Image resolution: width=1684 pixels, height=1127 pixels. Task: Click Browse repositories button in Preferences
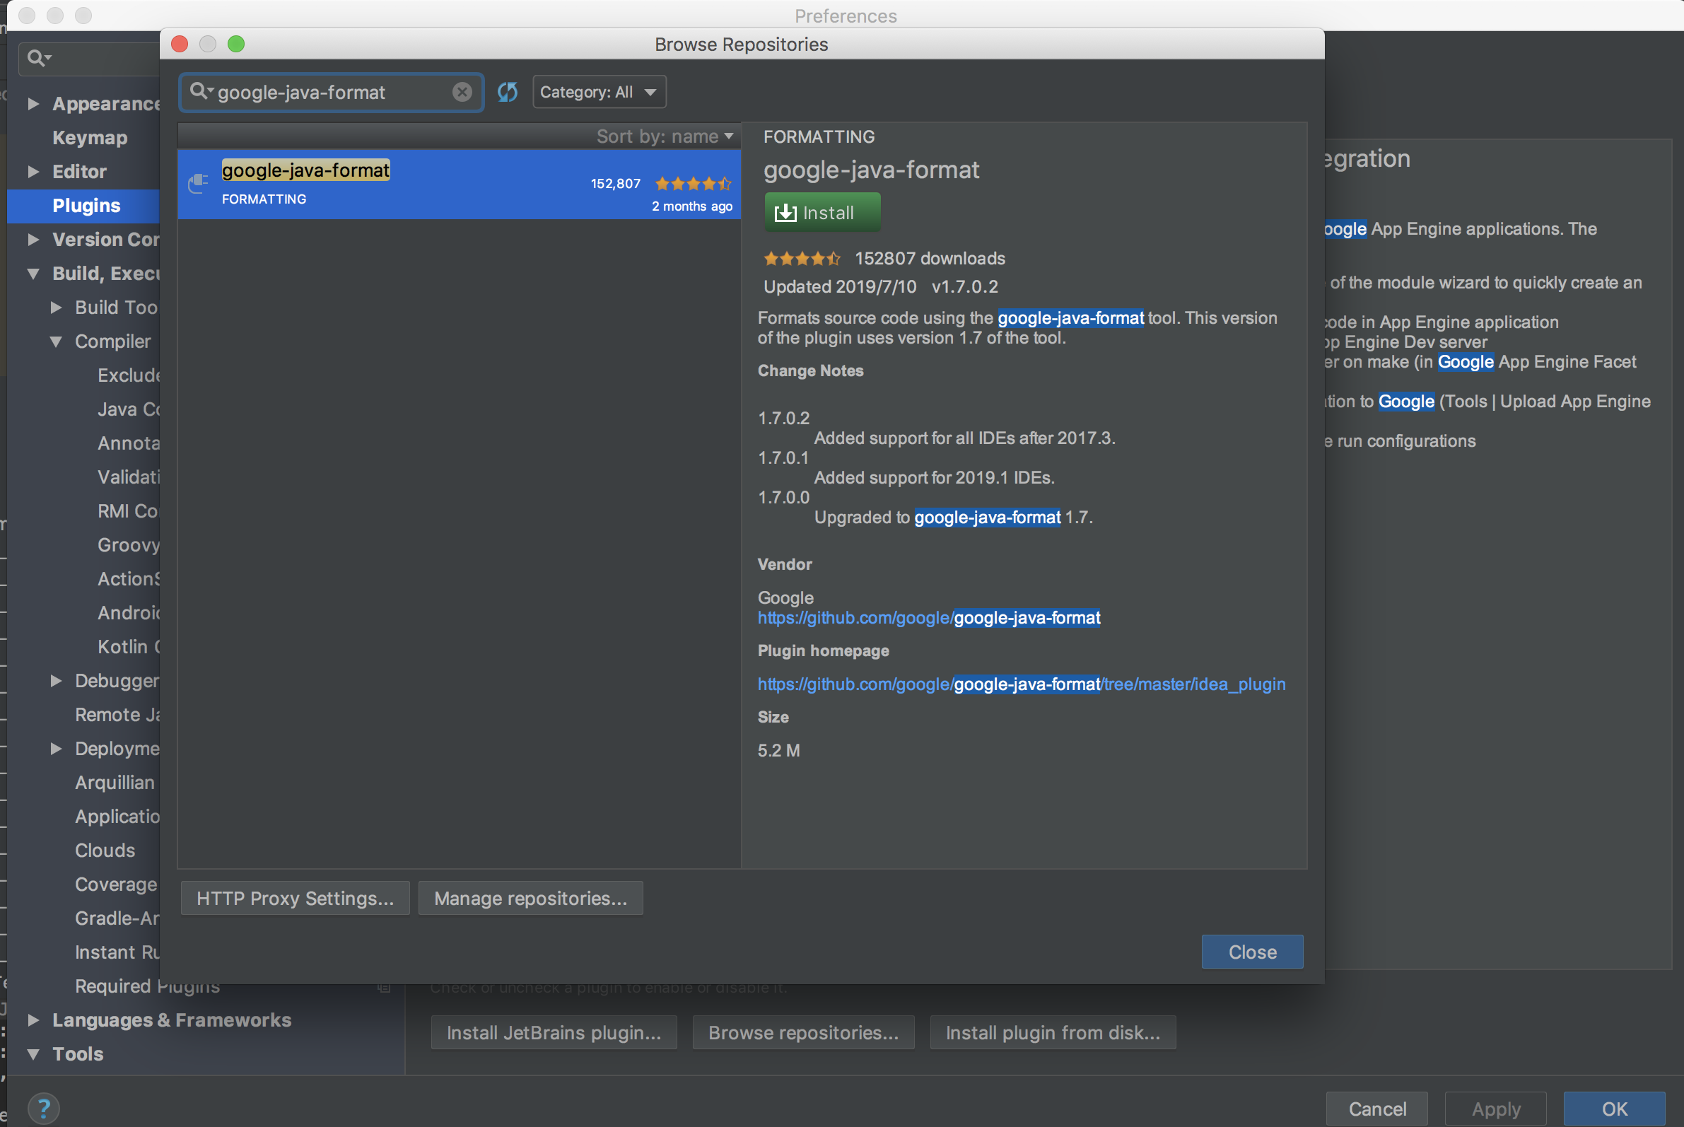click(804, 1032)
